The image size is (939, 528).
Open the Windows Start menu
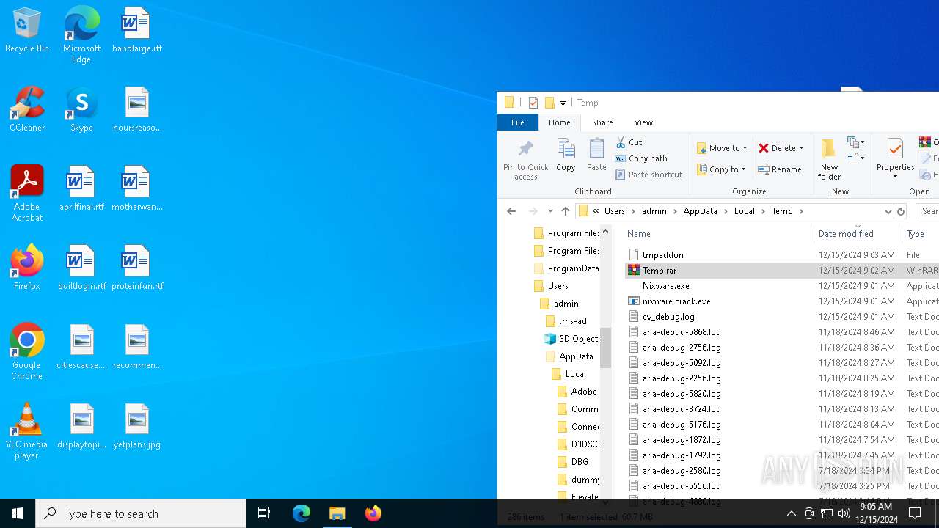18,513
